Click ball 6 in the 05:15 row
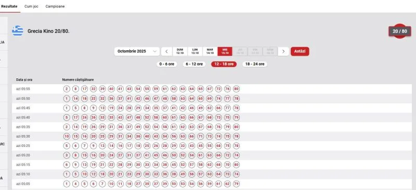 pos(67,165)
